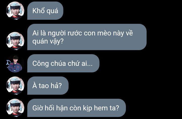Select the "Công chúa chứ ai..." message bubble
182x119 pixels.
(63, 63)
